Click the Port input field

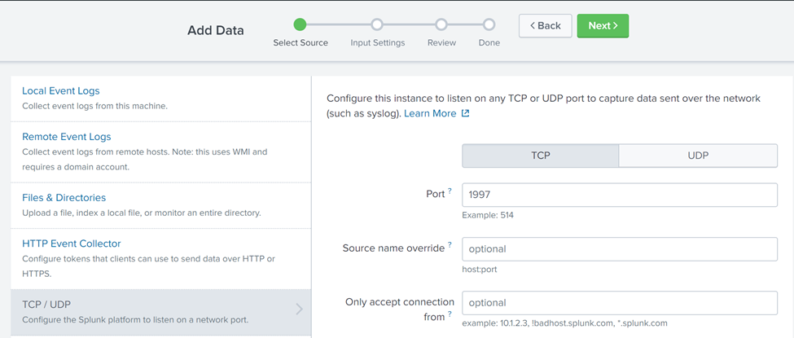619,195
